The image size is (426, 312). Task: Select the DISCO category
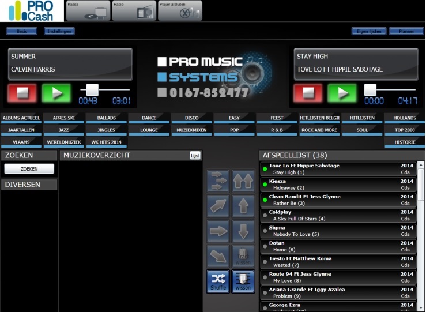192,118
